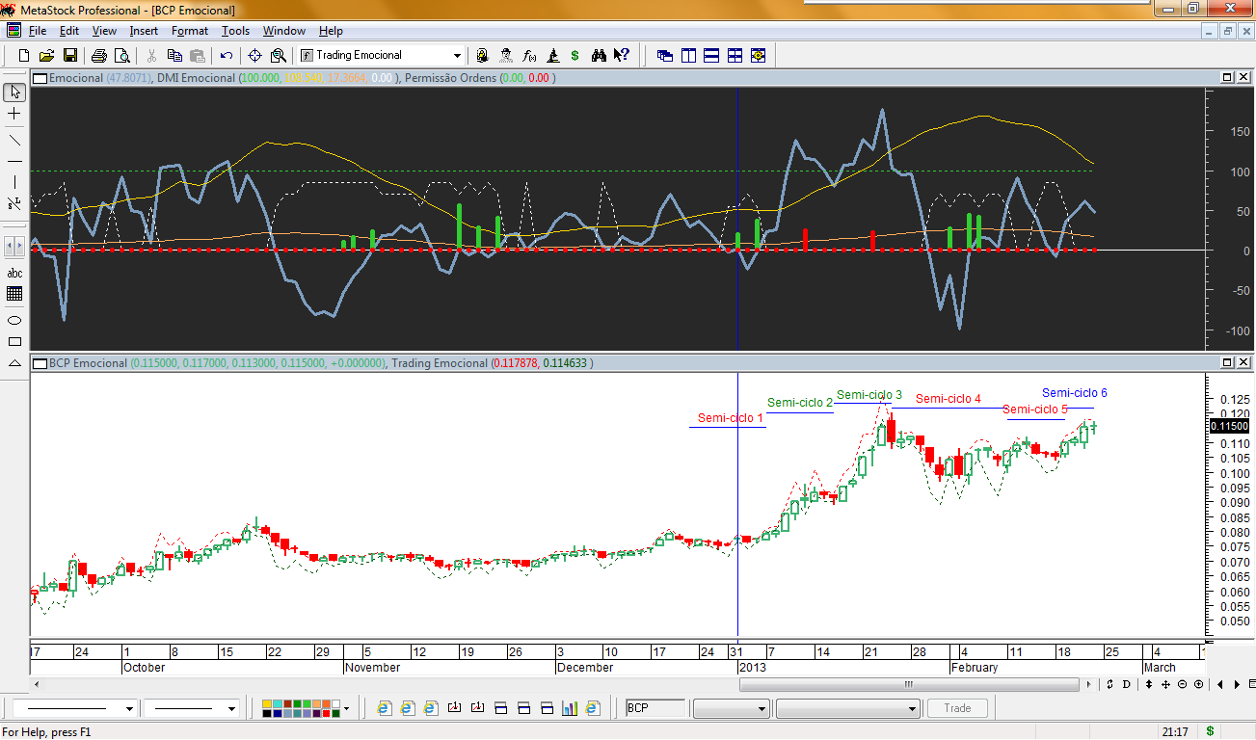The width and height of the screenshot is (1256, 740).
Task: Select the vertical line drawing tool
Action: [14, 182]
